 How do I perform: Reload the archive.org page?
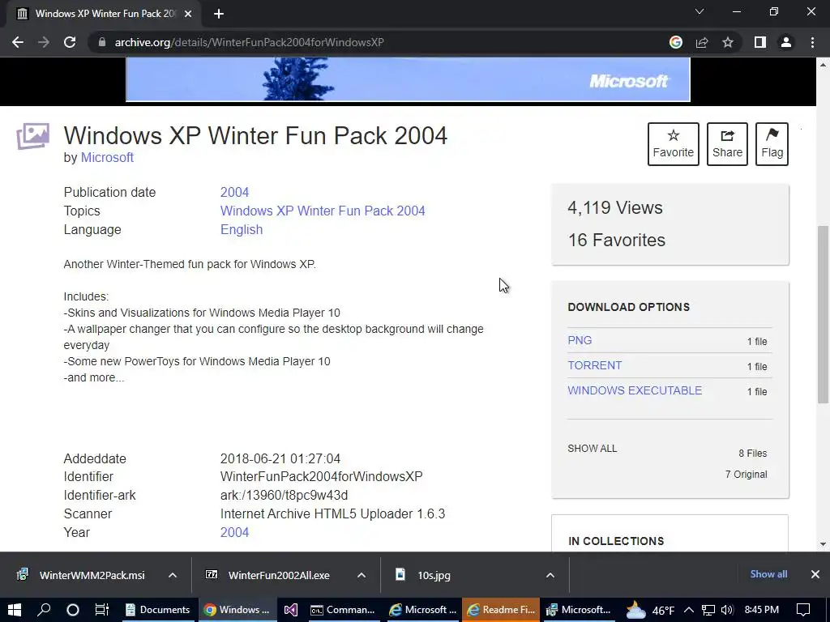pos(70,42)
